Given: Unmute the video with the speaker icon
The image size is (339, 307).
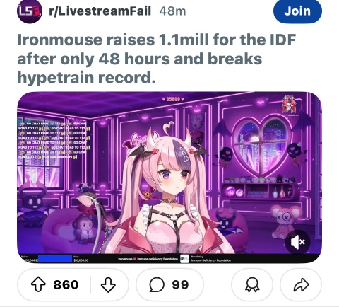Looking at the screenshot, I should [297, 242].
